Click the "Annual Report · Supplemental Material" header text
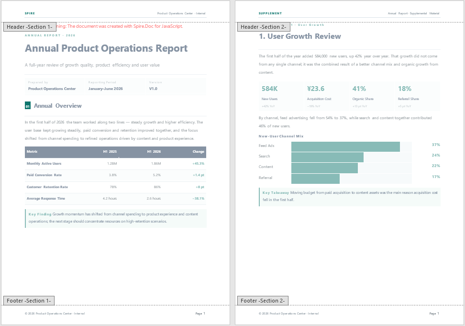The width and height of the screenshot is (465, 326). 414,13
